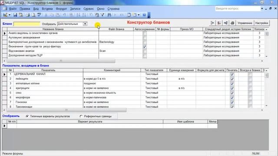
Task: Click the sort icon in the form header
Action: (x=219, y=23)
